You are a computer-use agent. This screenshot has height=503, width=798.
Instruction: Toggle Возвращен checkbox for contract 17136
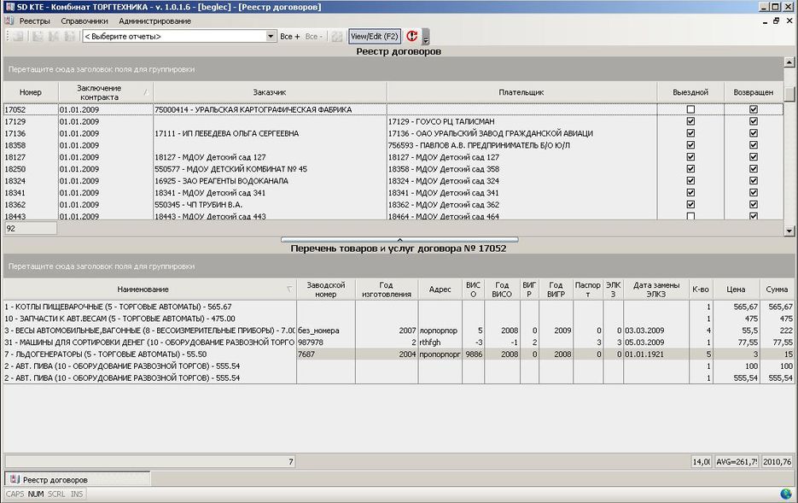point(754,133)
